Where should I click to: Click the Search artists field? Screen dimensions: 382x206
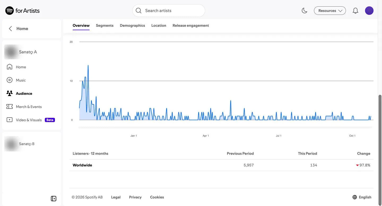pyautogui.click(x=169, y=11)
